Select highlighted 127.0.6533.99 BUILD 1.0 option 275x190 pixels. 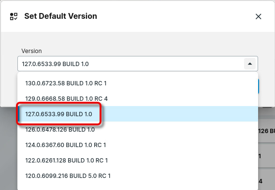tap(138, 114)
